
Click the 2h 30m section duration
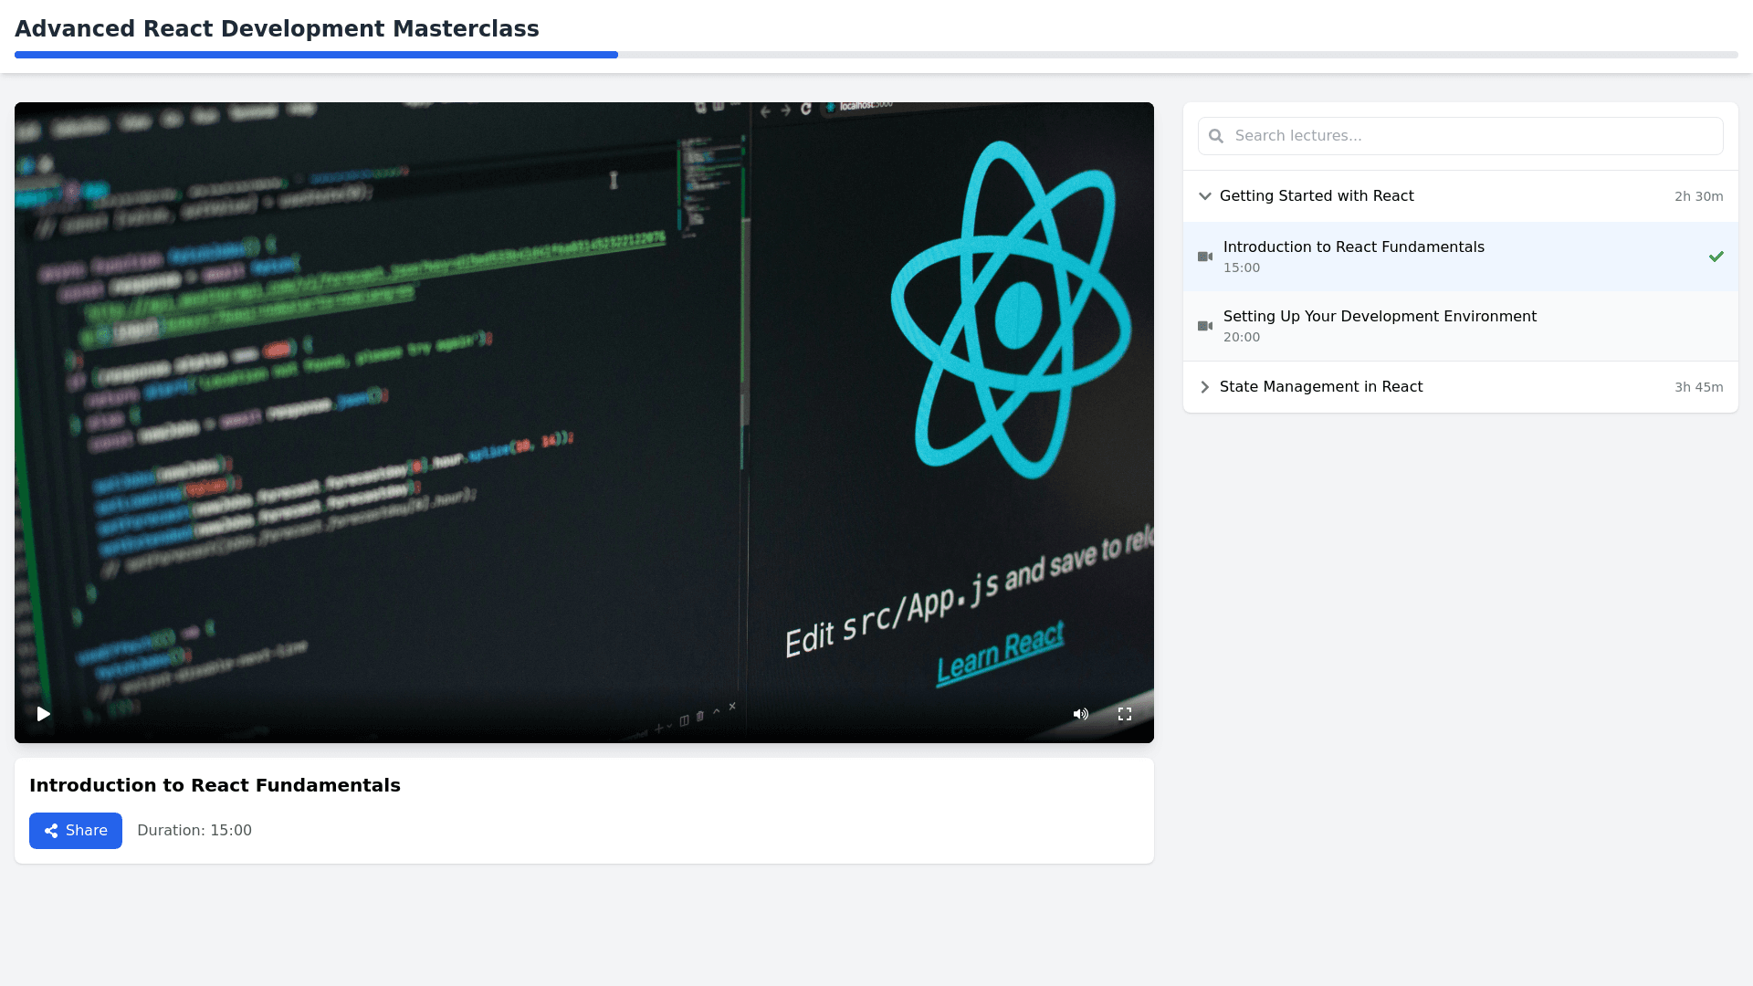click(x=1698, y=196)
